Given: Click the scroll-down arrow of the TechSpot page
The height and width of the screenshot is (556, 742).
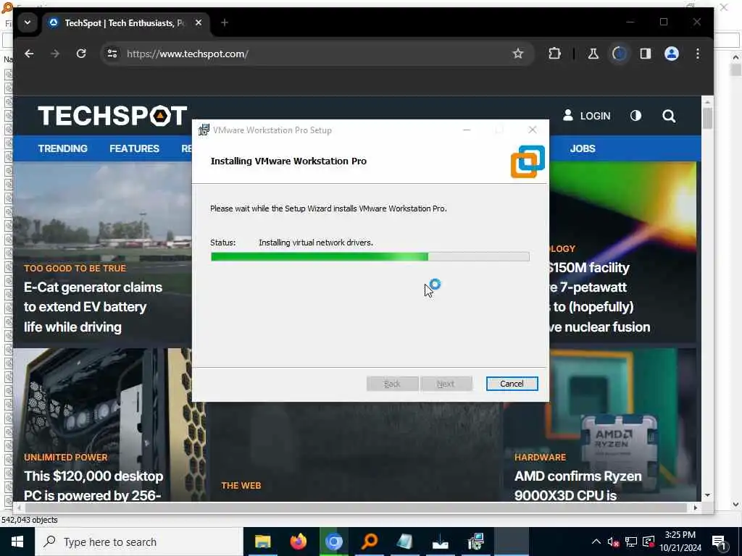Looking at the screenshot, I should click(x=707, y=495).
